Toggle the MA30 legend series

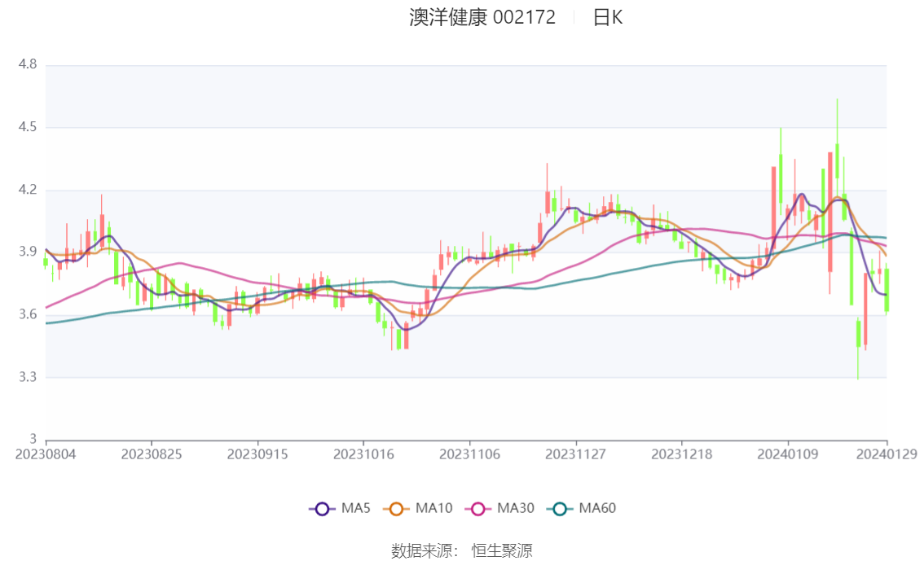click(499, 509)
